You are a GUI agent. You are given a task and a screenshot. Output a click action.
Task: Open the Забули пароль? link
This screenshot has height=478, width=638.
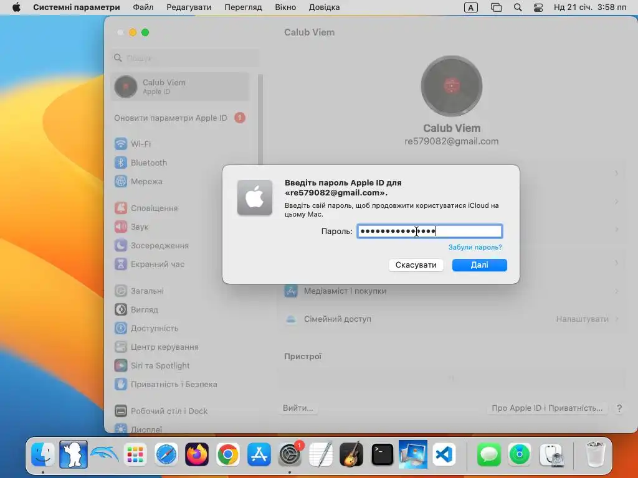click(475, 247)
